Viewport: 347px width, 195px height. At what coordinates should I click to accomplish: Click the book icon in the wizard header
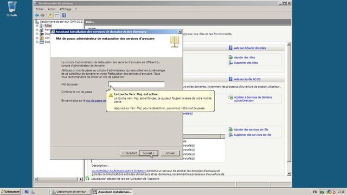[175, 42]
